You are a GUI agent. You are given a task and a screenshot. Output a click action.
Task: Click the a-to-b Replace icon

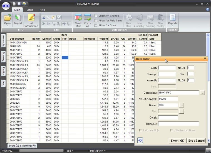pyautogui.click(x=69, y=24)
